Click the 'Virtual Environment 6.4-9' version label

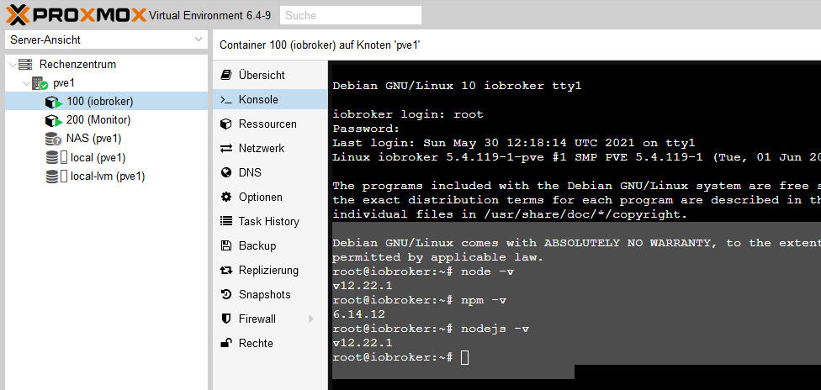pyautogui.click(x=210, y=15)
